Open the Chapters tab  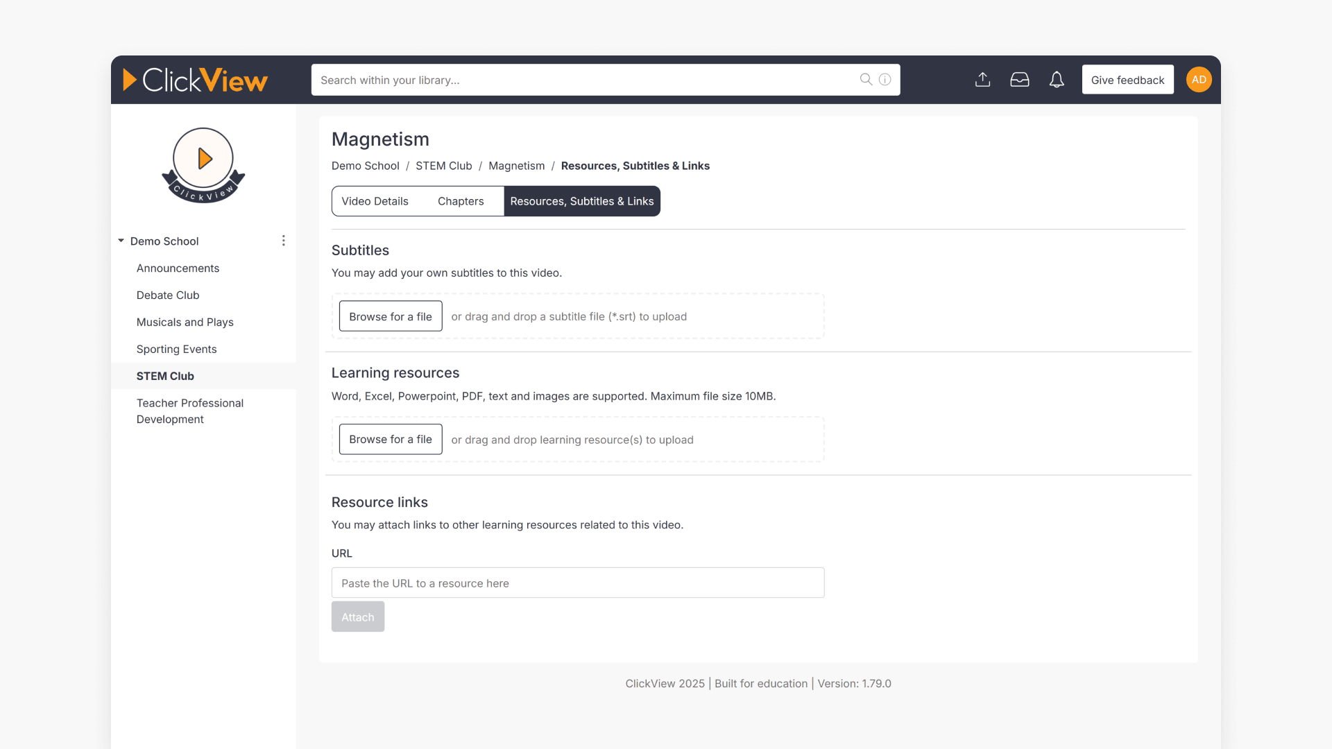coord(460,201)
